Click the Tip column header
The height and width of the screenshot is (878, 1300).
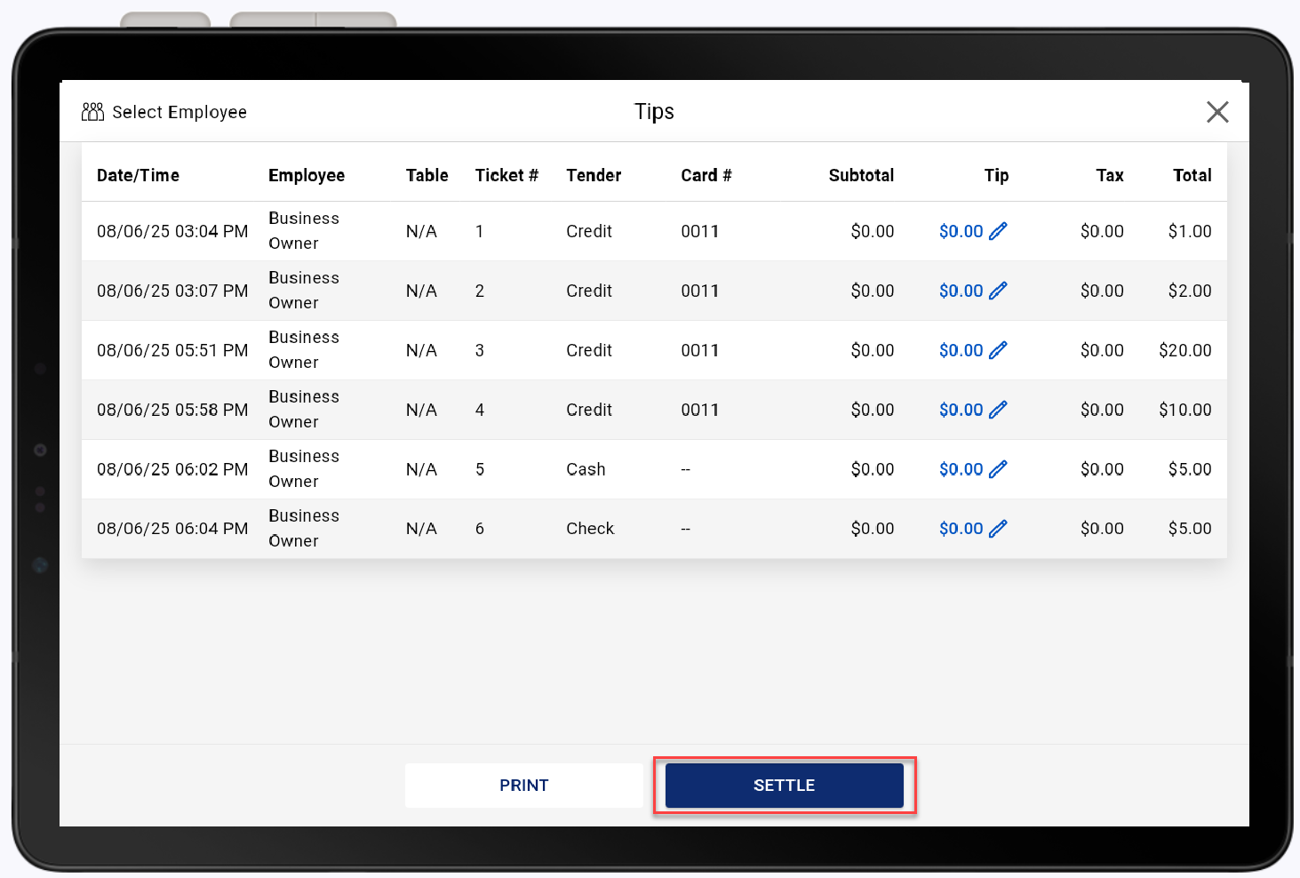[x=996, y=175]
